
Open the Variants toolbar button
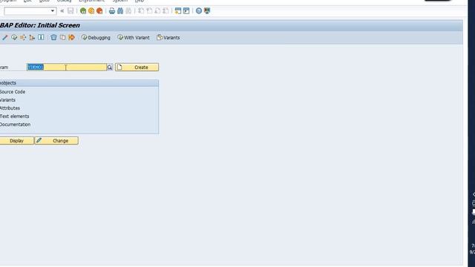(x=168, y=38)
